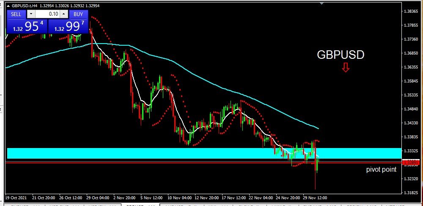
Task: Click the GBPUSD.t,H4 chart title text
Action: click(x=24, y=5)
